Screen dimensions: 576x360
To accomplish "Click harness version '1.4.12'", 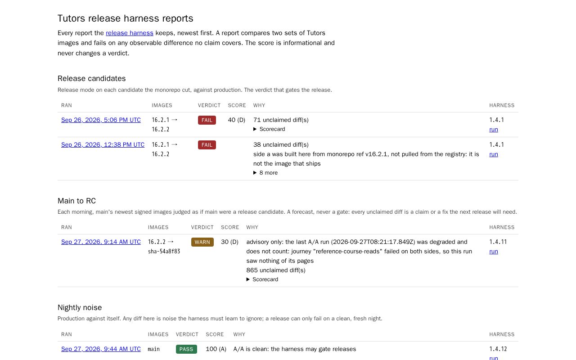I will point(498,349).
